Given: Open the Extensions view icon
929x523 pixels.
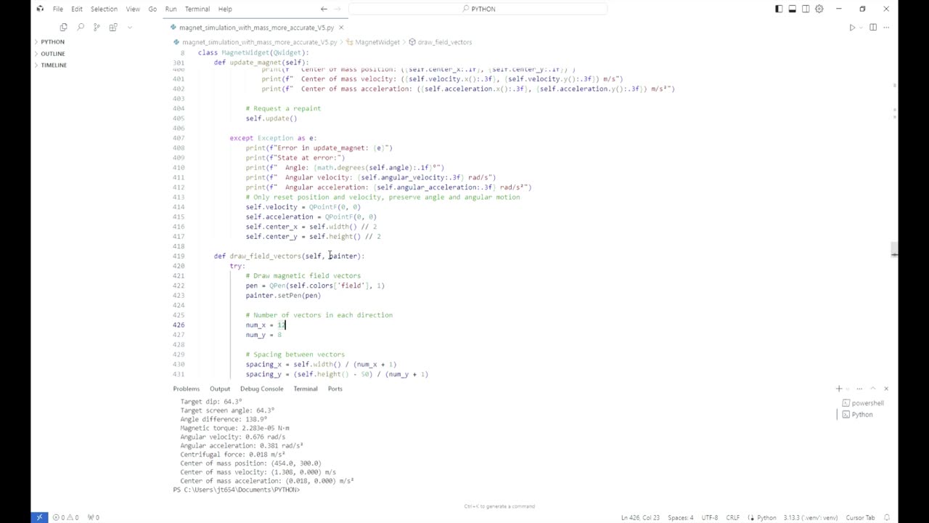Looking at the screenshot, I should (x=113, y=28).
